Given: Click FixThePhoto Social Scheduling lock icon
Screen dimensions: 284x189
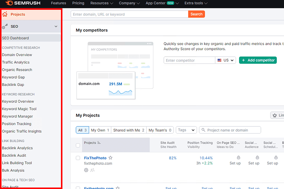Looking at the screenshot, I should tap(276, 157).
